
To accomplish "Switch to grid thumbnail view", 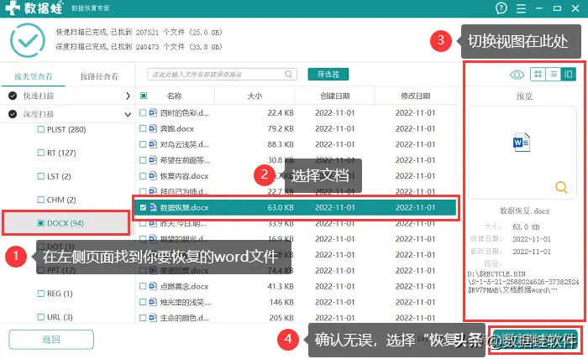I will 538,74.
